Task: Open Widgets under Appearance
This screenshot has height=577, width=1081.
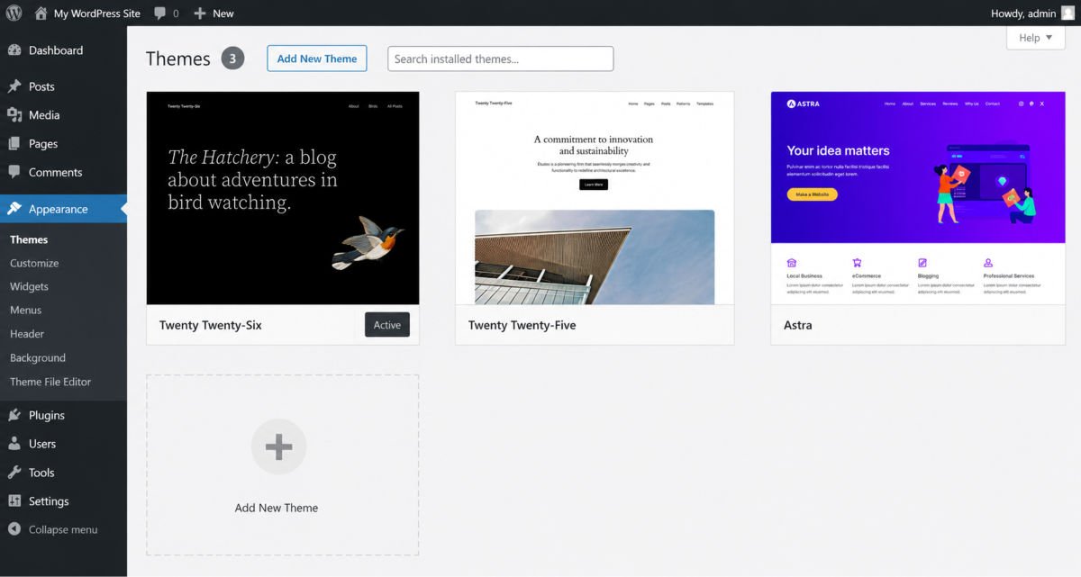Action: pos(29,286)
